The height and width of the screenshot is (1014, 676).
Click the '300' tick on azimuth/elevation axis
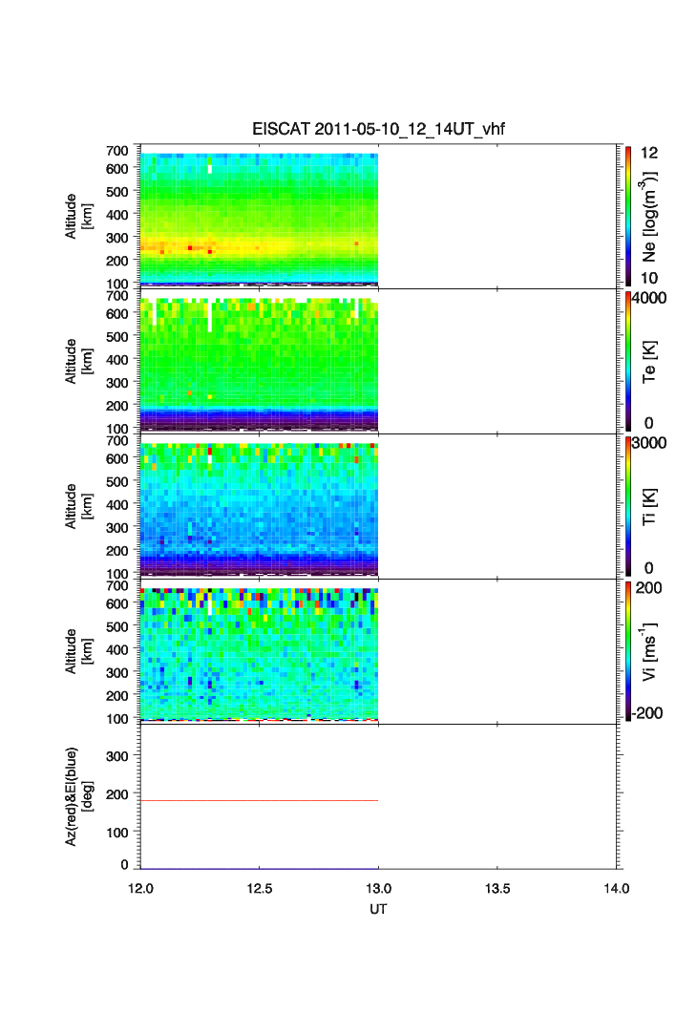point(117,756)
